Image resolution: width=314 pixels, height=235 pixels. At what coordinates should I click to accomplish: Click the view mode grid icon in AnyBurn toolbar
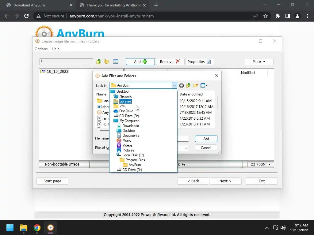[x=116, y=62]
